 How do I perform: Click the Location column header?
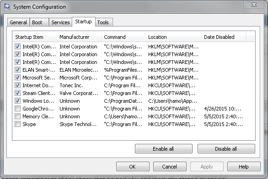click(x=173, y=37)
